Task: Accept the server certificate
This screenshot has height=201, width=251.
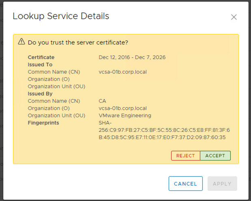Action: [x=215, y=156]
